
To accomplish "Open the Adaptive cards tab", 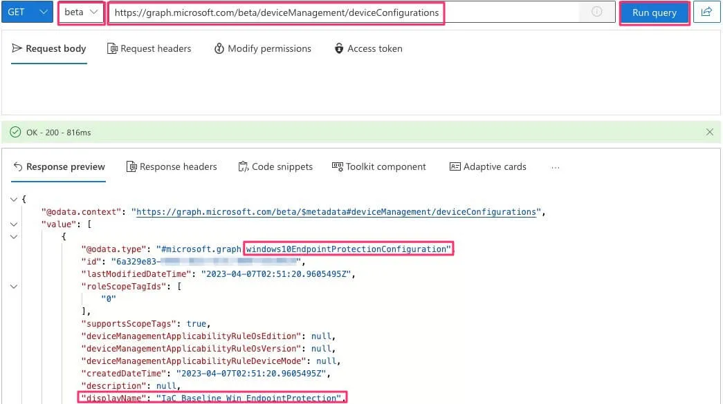I will [x=488, y=166].
